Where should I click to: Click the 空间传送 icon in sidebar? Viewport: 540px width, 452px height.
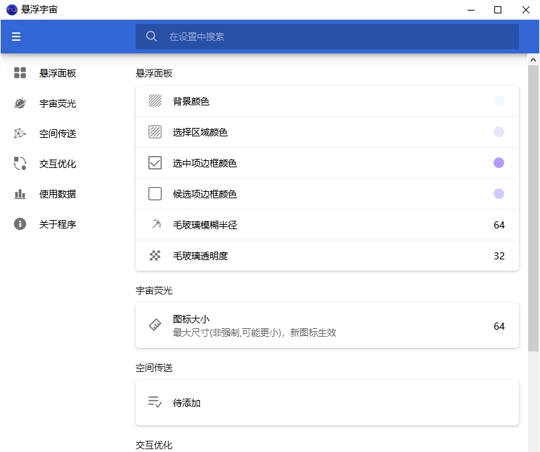pyautogui.click(x=20, y=134)
